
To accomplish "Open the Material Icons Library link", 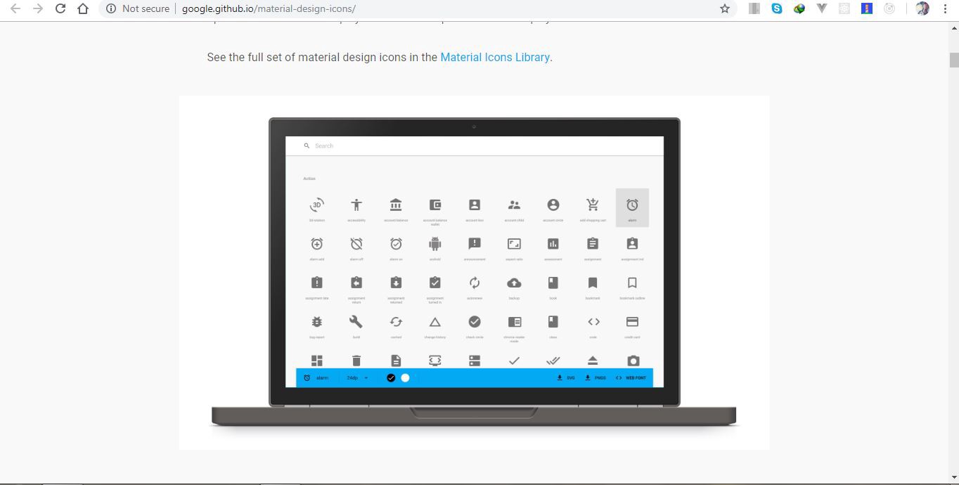I will [495, 57].
